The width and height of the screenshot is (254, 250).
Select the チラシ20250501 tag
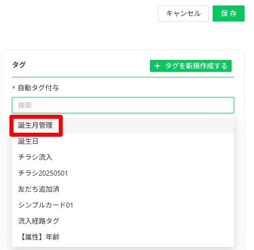click(x=123, y=173)
